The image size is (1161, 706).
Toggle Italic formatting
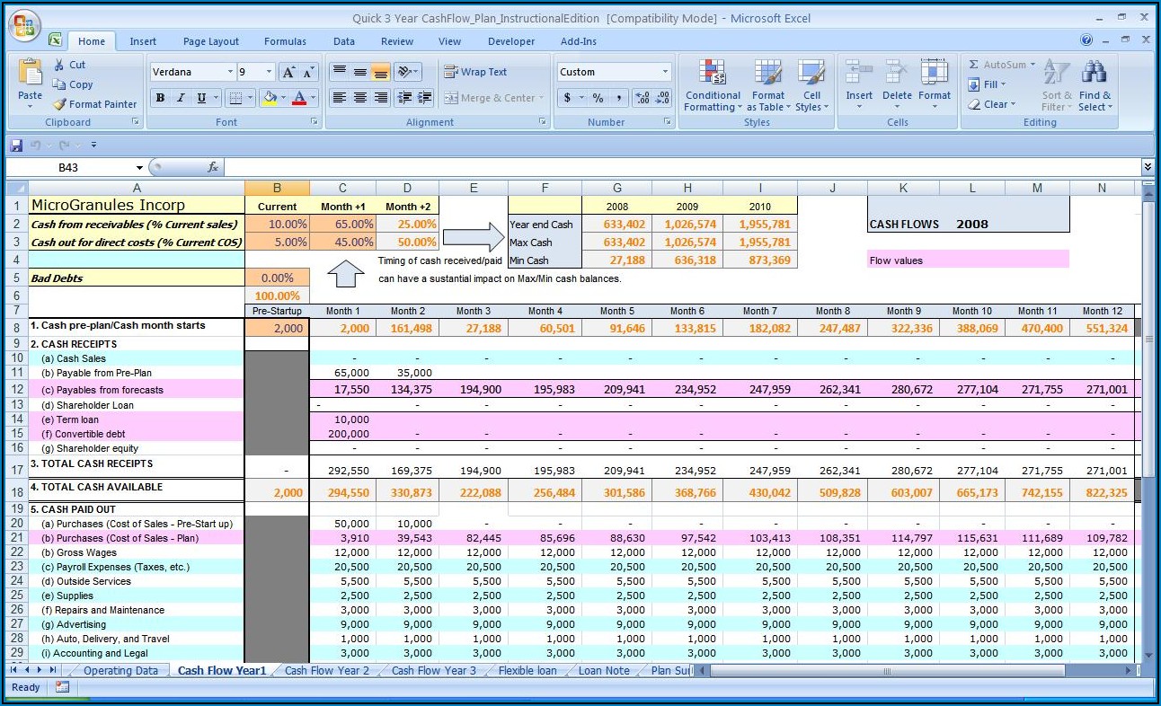point(181,98)
